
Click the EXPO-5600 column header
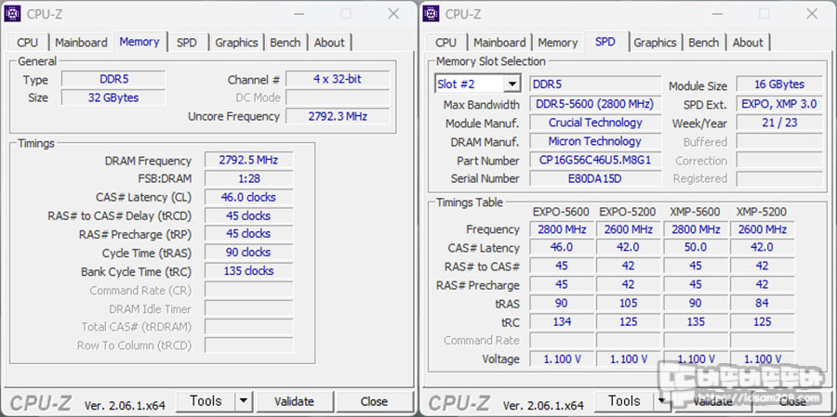tap(561, 212)
